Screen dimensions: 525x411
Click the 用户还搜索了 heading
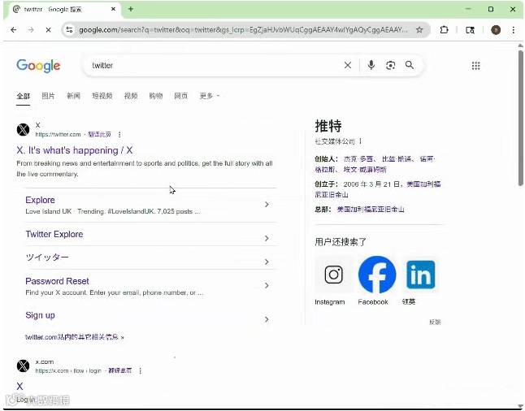341,242
